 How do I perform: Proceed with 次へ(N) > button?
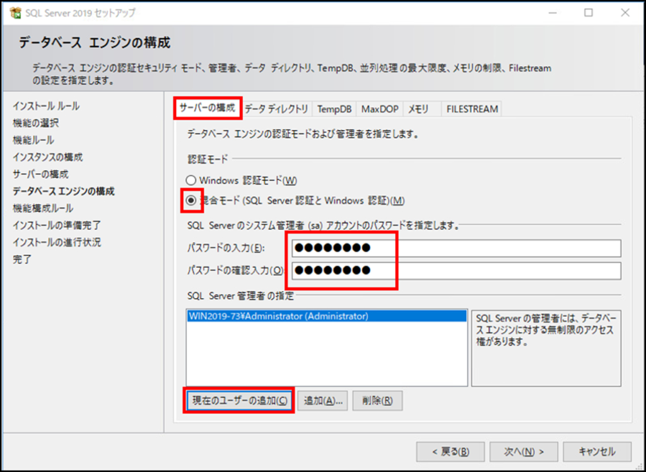524,452
